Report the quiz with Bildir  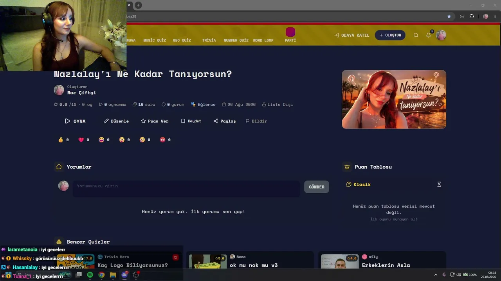256,121
